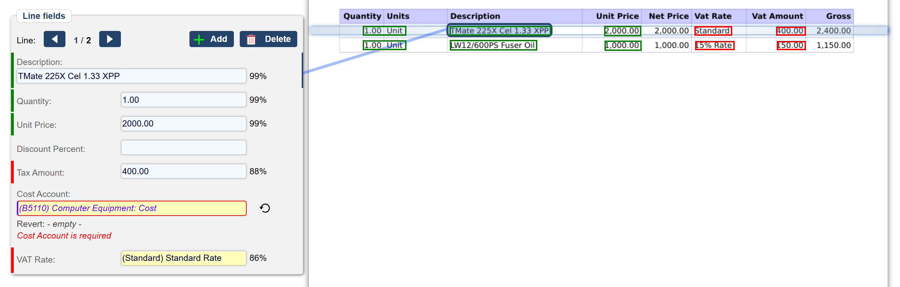Viewport: 900px width, 287px height.
Task: Click the 15% Rate highlighted box
Action: click(x=714, y=45)
